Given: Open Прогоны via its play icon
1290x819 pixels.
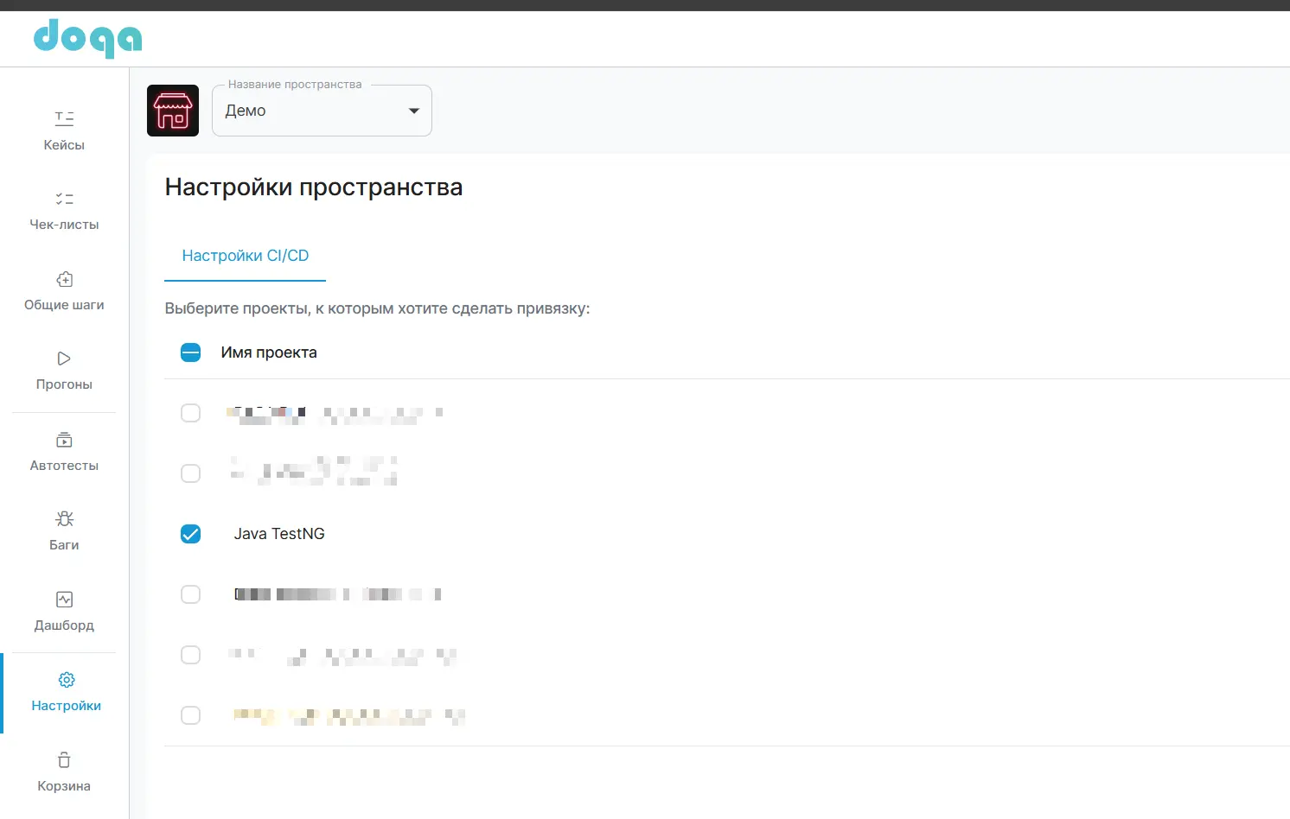Looking at the screenshot, I should (63, 358).
